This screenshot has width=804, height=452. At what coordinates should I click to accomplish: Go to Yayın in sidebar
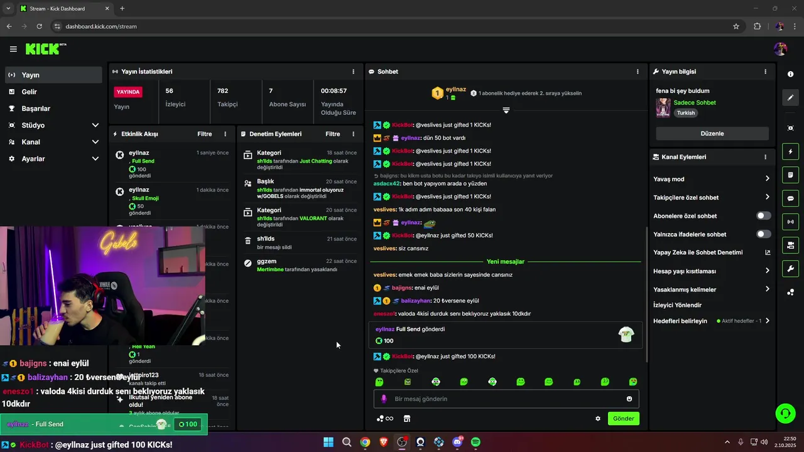pyautogui.click(x=53, y=75)
